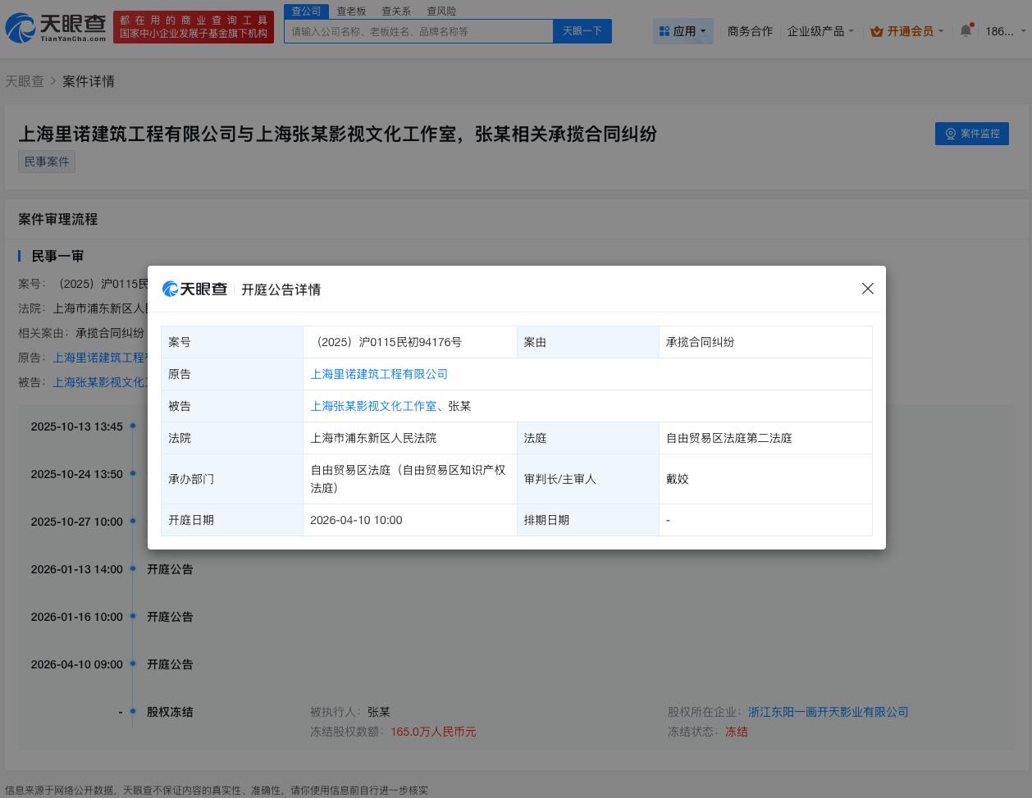Screen dimensions: 1032x798
Task: Click the grid icon beside 应用
Action: (x=664, y=30)
